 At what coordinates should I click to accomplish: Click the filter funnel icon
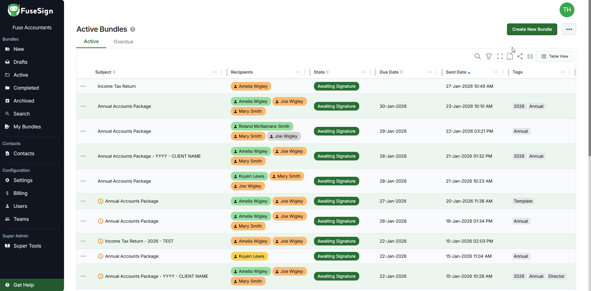(x=488, y=56)
